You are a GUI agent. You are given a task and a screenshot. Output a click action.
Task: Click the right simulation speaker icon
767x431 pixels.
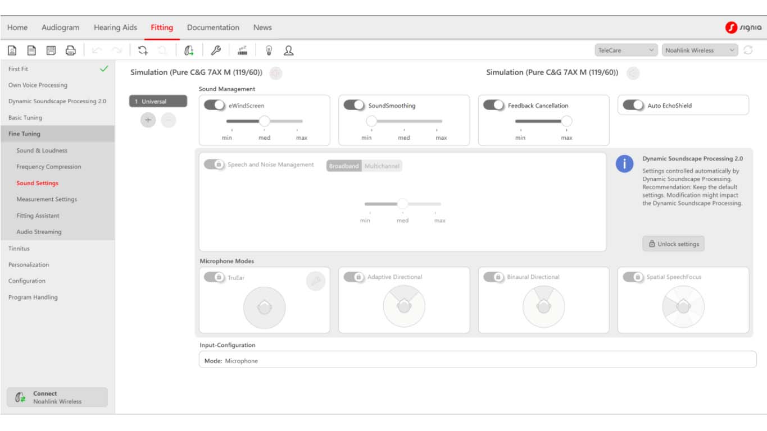[633, 73]
